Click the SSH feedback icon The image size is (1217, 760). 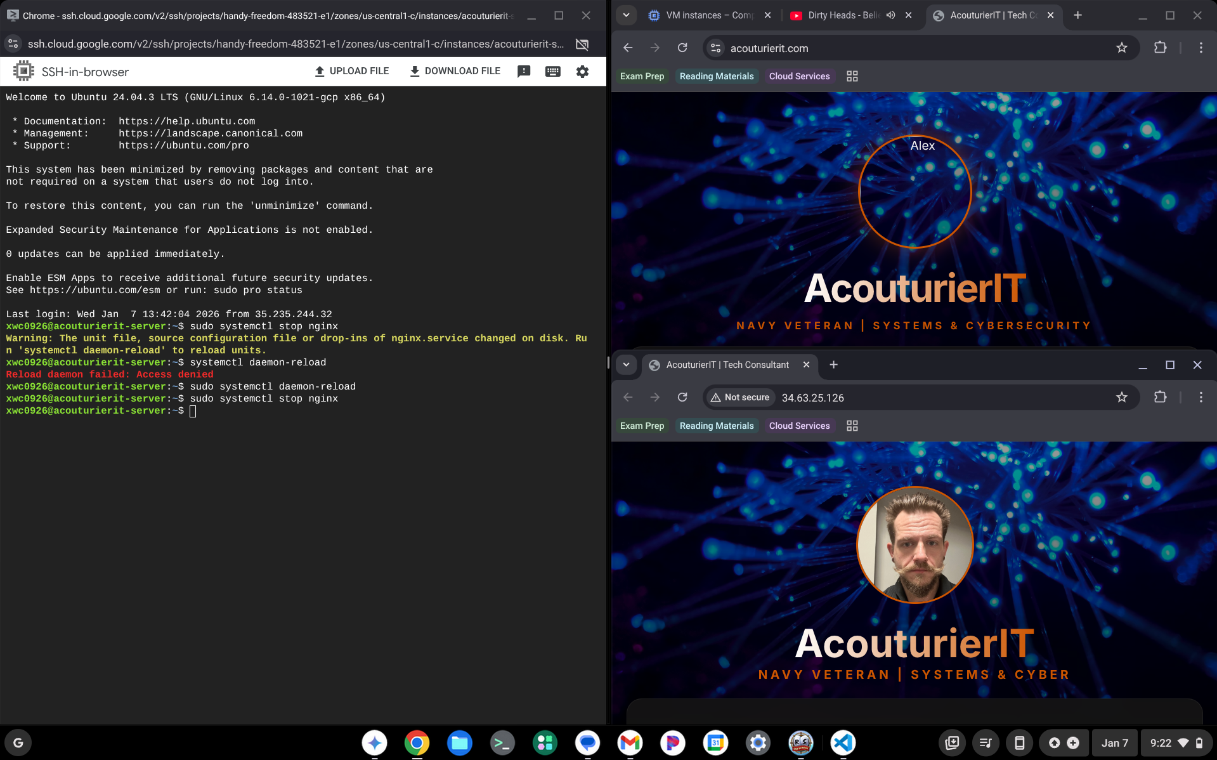[523, 72]
